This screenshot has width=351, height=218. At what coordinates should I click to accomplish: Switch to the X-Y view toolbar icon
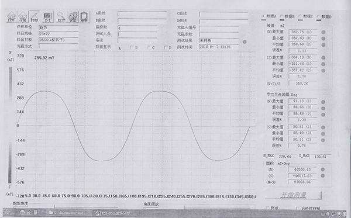(x=48, y=17)
